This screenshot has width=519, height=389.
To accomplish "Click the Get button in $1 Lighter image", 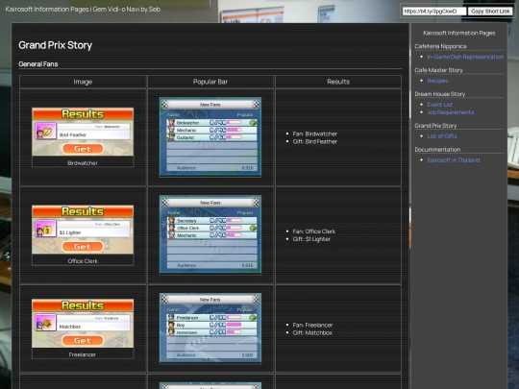I will (x=83, y=247).
